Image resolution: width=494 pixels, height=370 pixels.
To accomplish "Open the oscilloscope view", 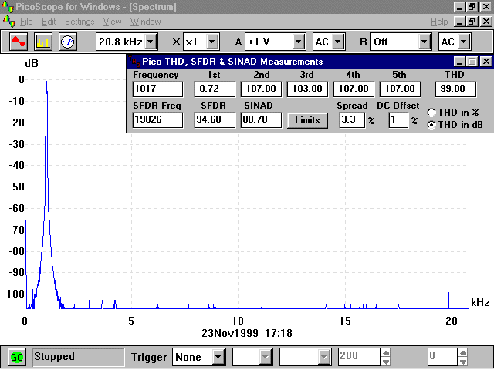I will click(19, 41).
